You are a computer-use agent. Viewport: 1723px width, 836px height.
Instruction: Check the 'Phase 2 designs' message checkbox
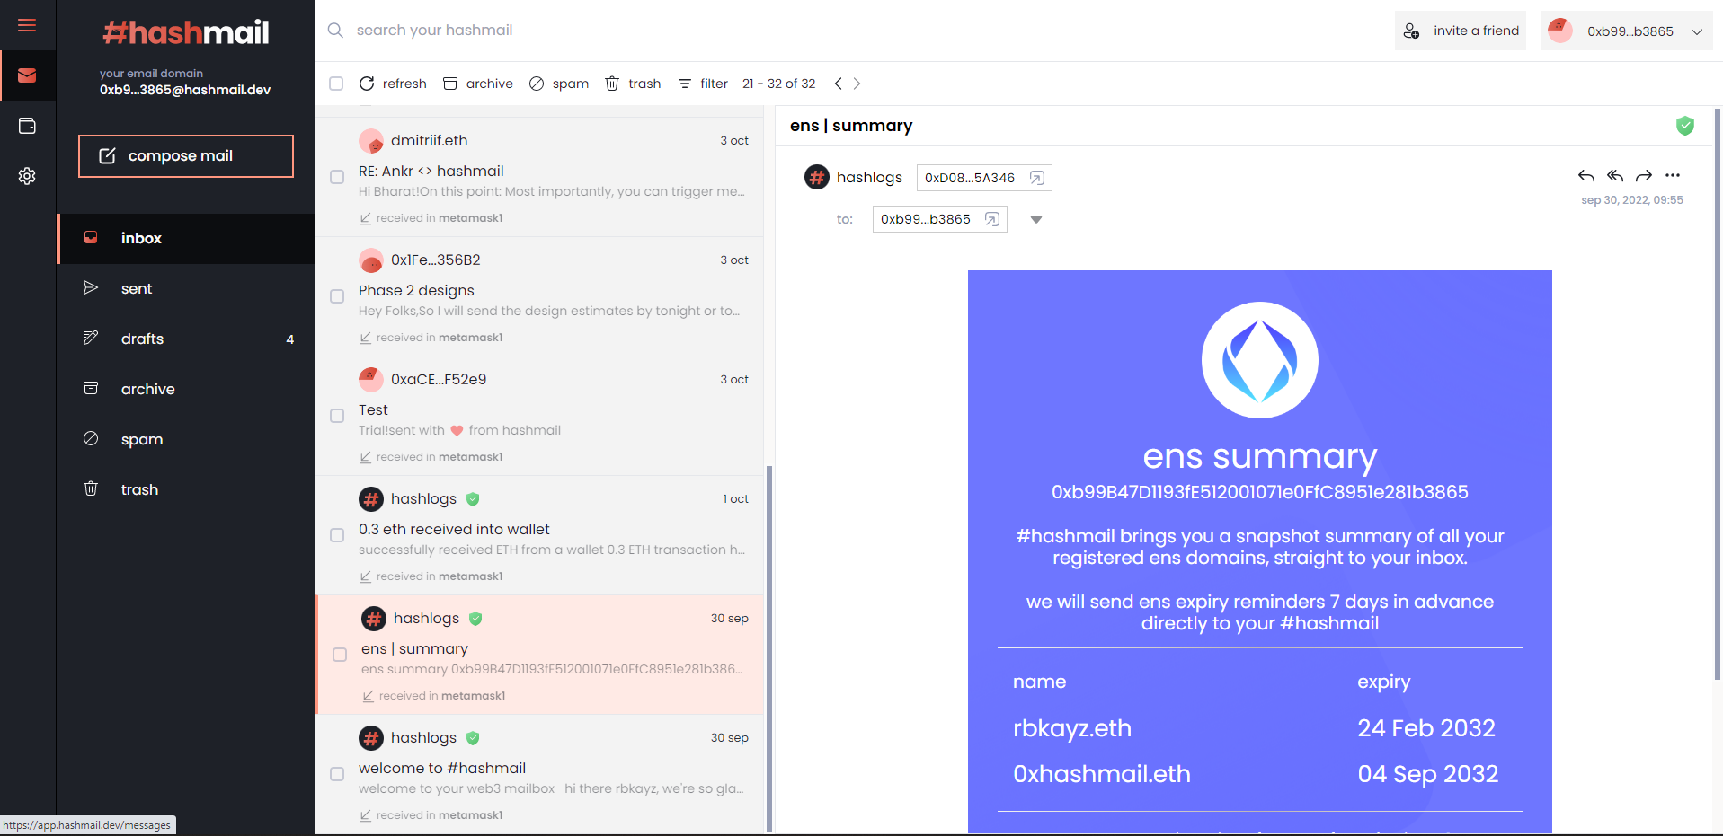click(x=337, y=296)
